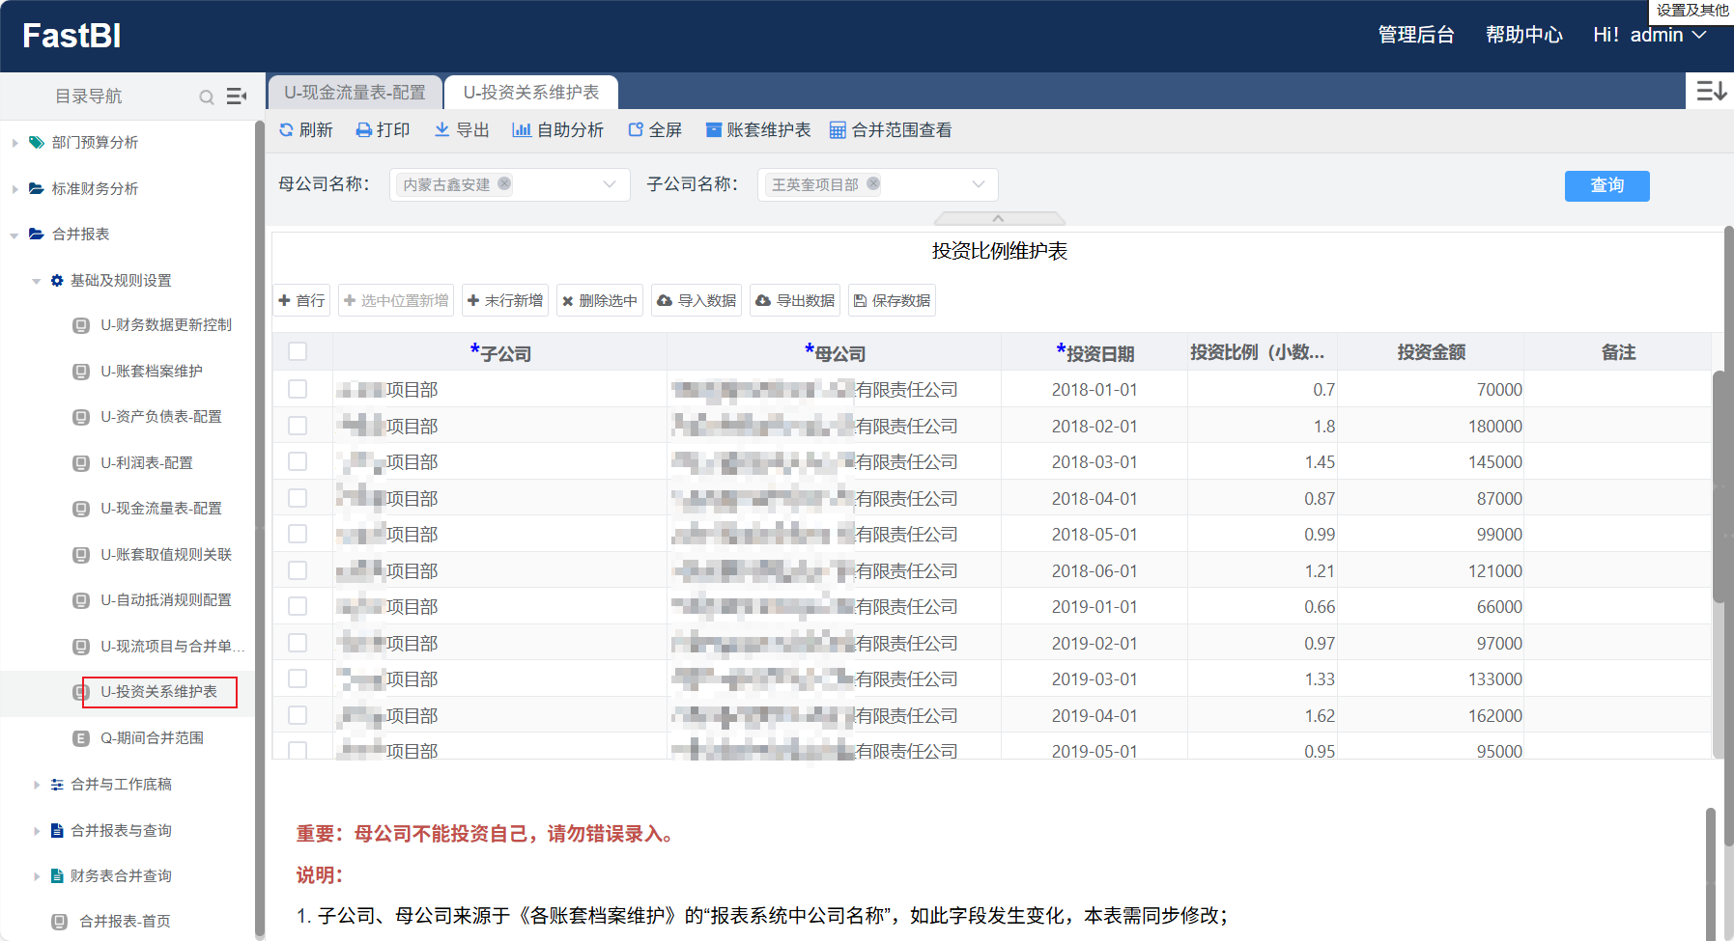Open self-service analysis (自助分析) chart icon
This screenshot has height=941, width=1734.
pyautogui.click(x=522, y=130)
